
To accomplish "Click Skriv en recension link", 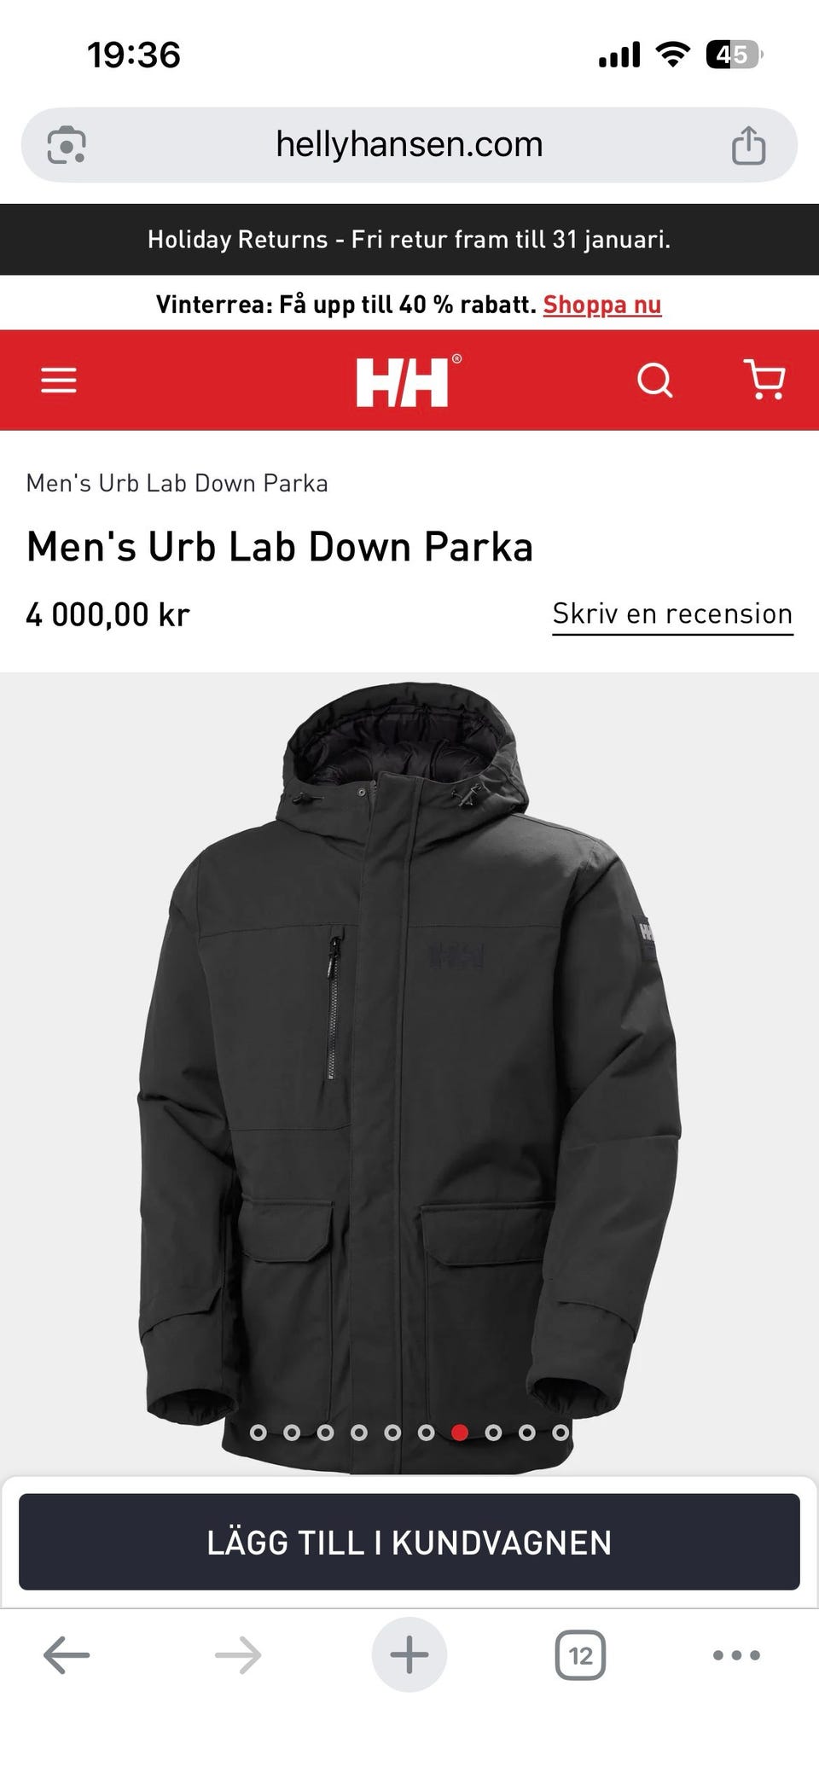I will pos(672,614).
